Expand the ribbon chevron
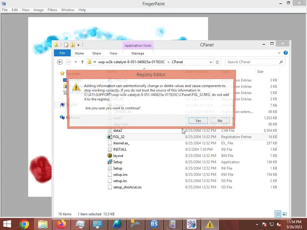The height and width of the screenshot is (230, 307). [279, 53]
